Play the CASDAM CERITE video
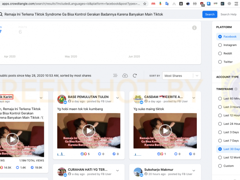The image size is (240, 180). (x=165, y=131)
